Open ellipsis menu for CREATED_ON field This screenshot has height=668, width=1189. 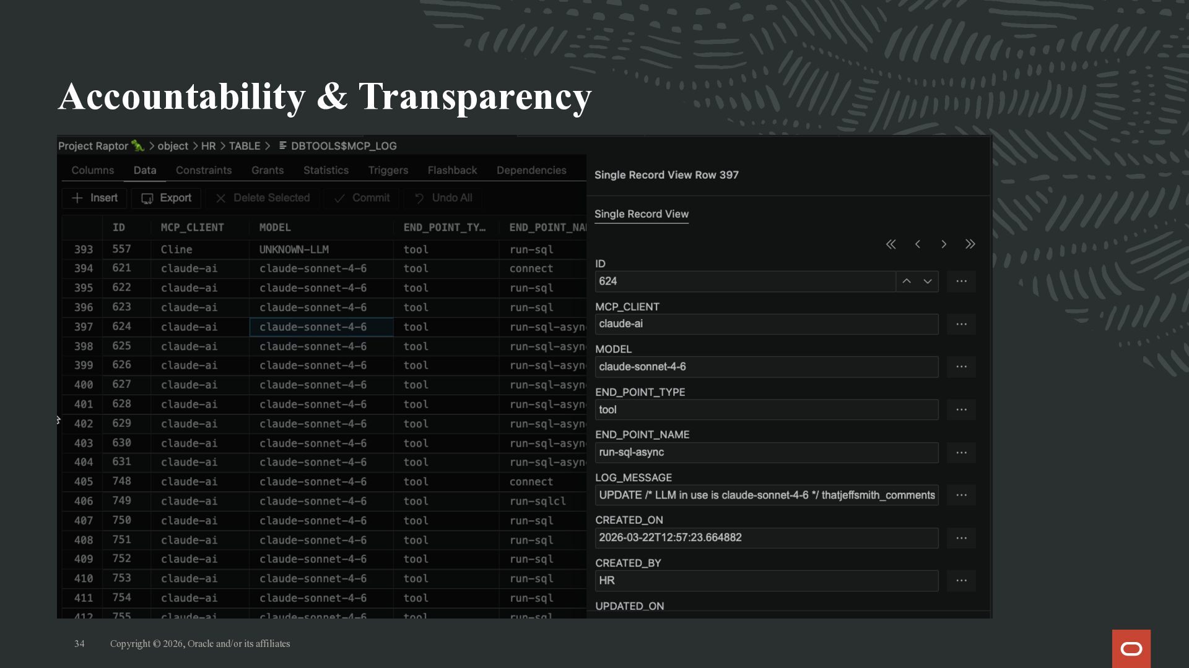click(x=961, y=538)
